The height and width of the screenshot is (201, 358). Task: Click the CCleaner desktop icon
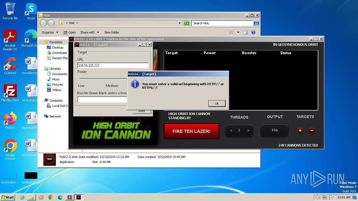[x=10, y=66]
